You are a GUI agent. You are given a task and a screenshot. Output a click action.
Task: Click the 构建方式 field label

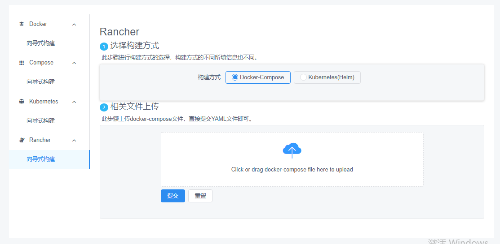[x=209, y=77]
